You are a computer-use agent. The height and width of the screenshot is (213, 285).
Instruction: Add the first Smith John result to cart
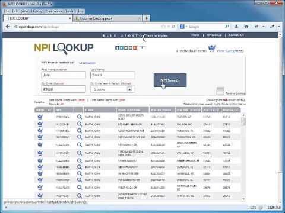[40, 117]
